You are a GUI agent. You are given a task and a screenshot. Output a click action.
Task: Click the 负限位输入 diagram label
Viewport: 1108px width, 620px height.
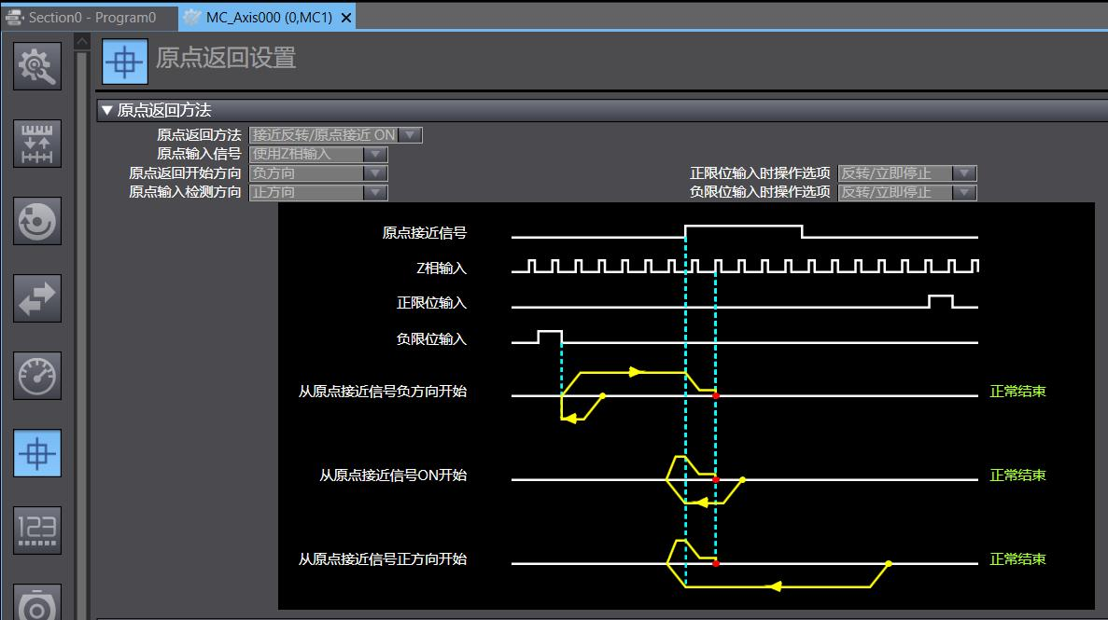point(432,339)
